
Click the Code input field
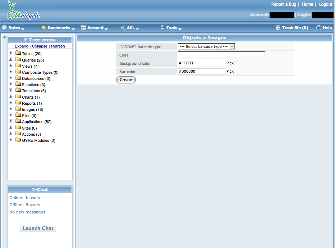pyautogui.click(x=221, y=55)
